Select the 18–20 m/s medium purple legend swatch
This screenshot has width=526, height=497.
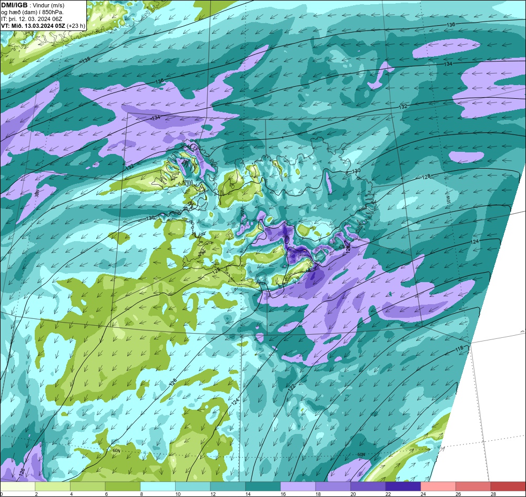333,486
